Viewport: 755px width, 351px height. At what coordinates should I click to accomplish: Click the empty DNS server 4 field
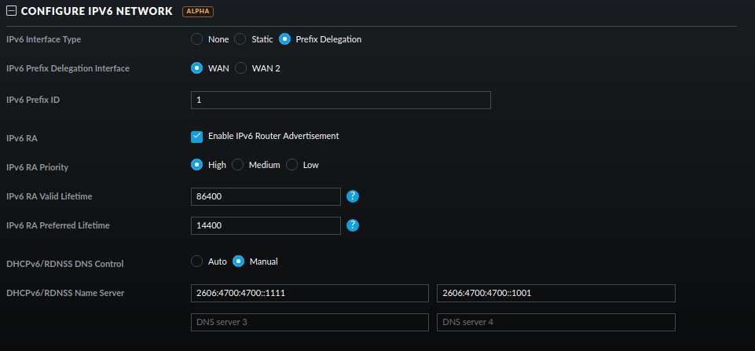[556, 322]
